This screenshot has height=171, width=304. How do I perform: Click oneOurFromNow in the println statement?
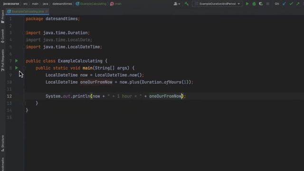[x=165, y=96]
